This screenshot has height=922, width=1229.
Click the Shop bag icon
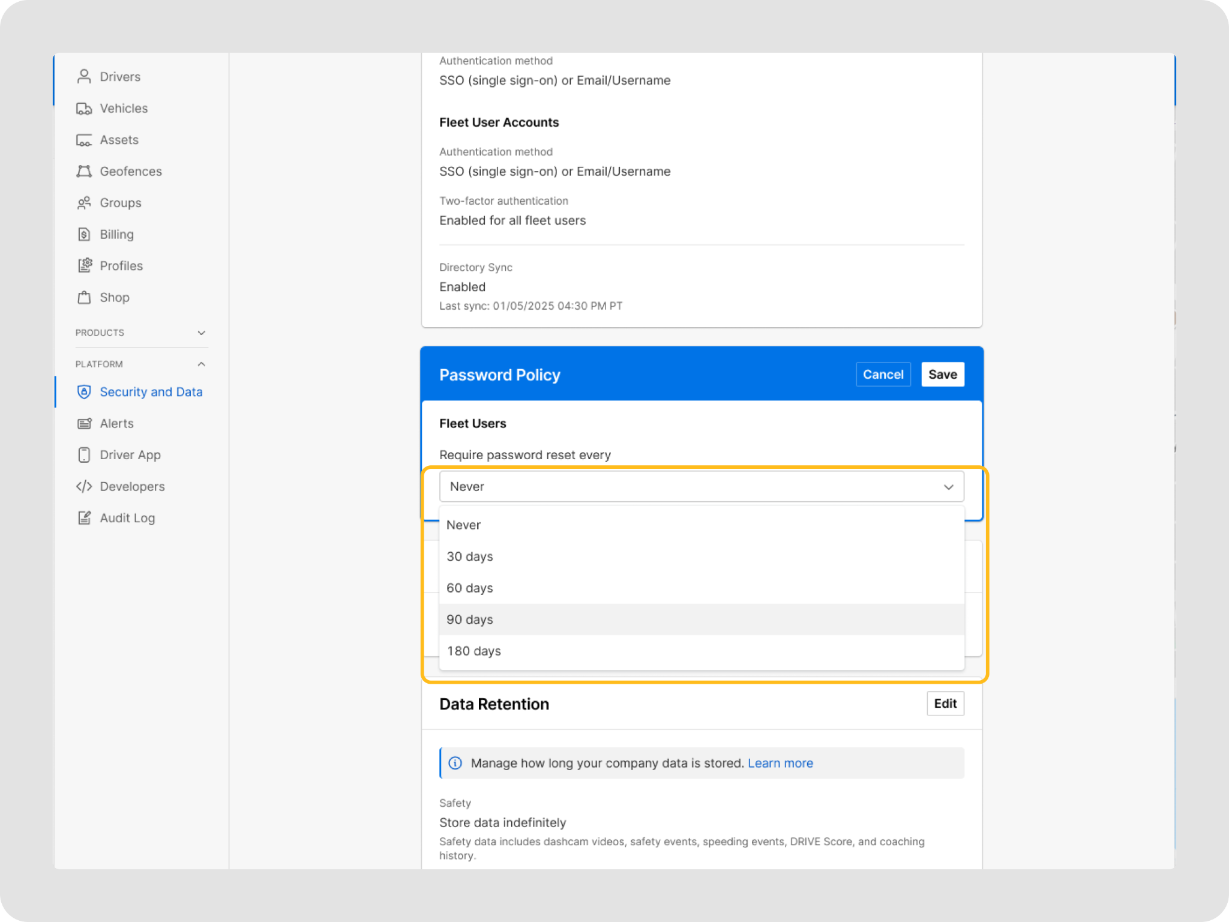coord(84,297)
